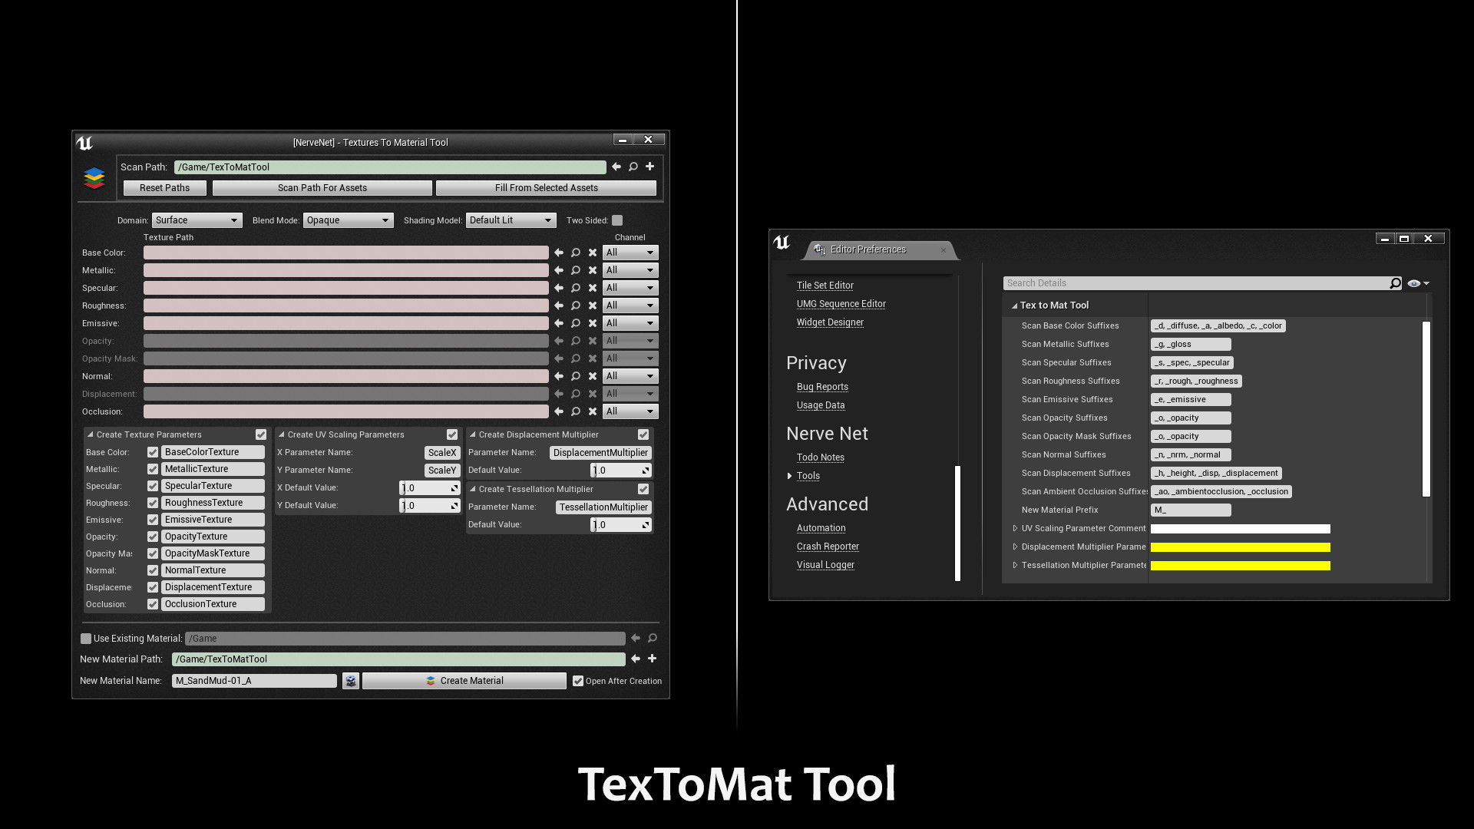
Task: Uncheck the NormalTexture parameter checkbox
Action: (x=153, y=570)
